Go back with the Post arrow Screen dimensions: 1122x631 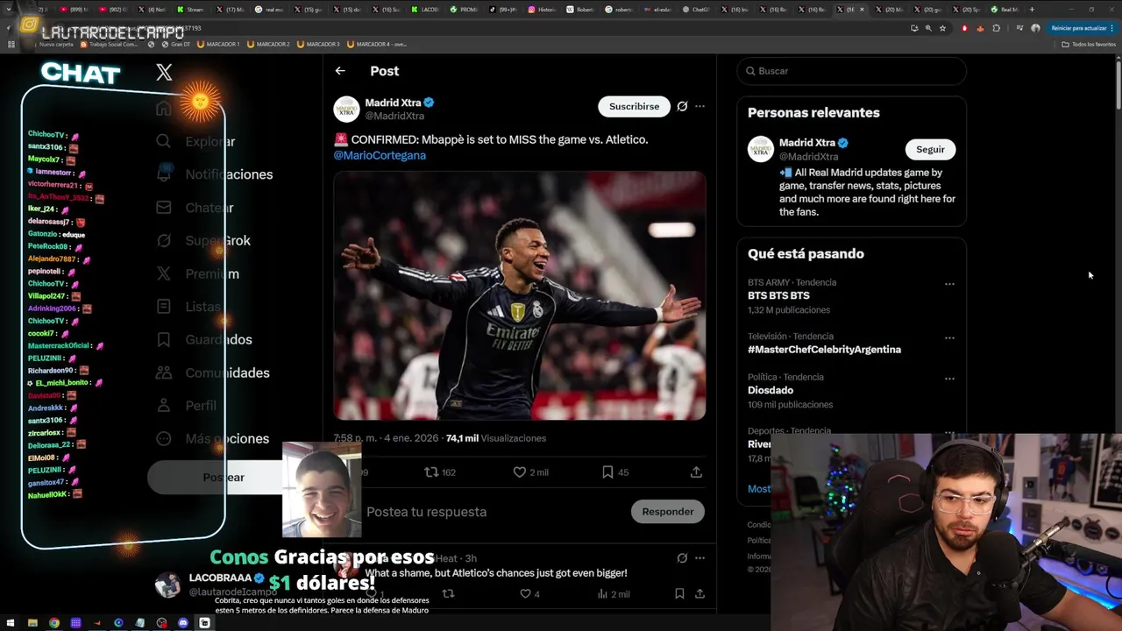click(x=340, y=71)
